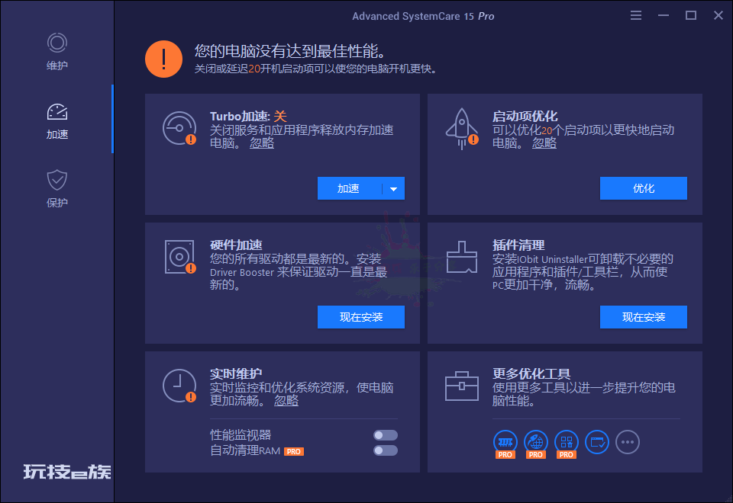Click 现在安装 under 插件清理
Viewport: 733px width, 503px height.
pyautogui.click(x=643, y=317)
